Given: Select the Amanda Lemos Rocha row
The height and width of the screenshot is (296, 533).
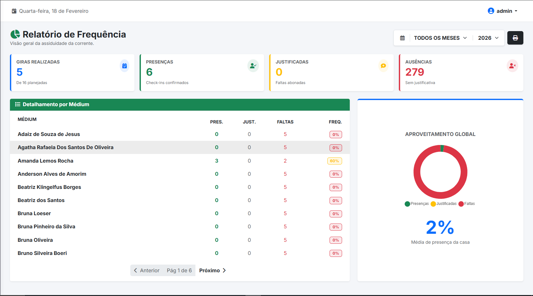Looking at the screenshot, I should click(x=46, y=161).
